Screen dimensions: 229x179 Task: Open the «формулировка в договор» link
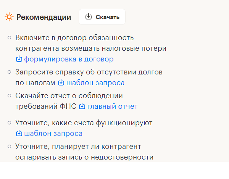pyautogui.click(x=69, y=59)
